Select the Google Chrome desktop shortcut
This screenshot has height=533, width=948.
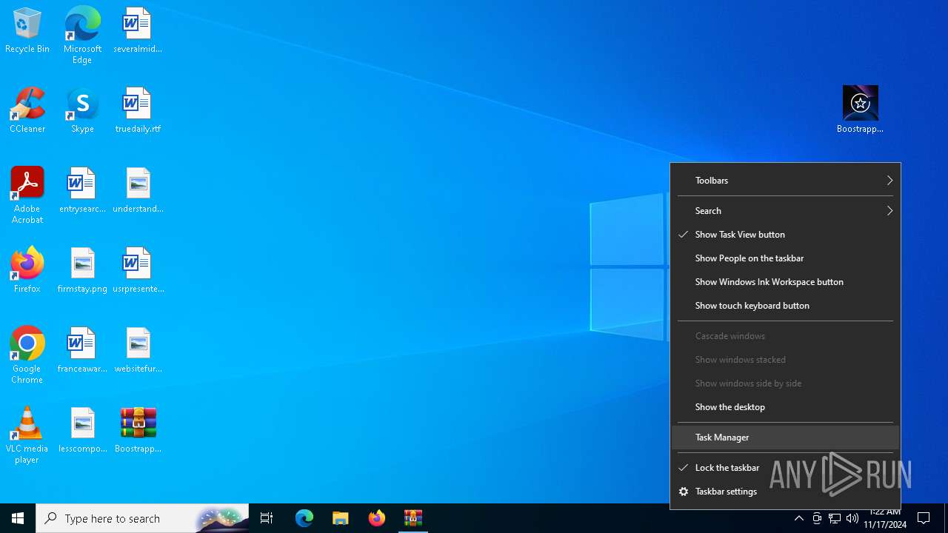[x=27, y=355]
